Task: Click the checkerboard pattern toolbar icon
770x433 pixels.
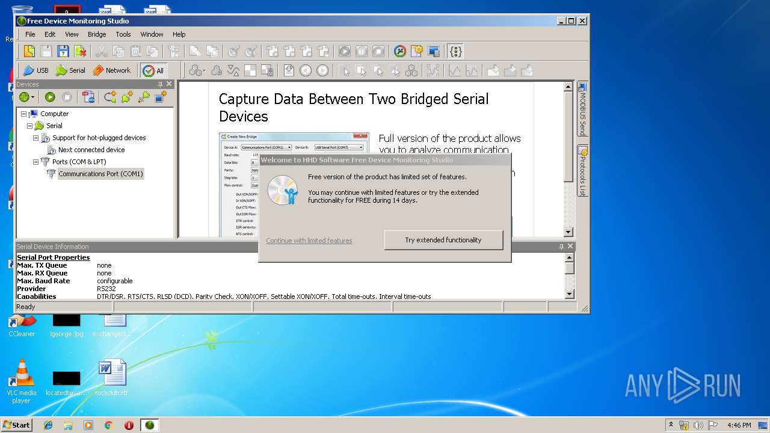Action: click(250, 70)
